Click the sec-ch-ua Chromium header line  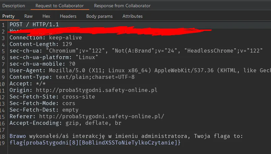click(136, 51)
